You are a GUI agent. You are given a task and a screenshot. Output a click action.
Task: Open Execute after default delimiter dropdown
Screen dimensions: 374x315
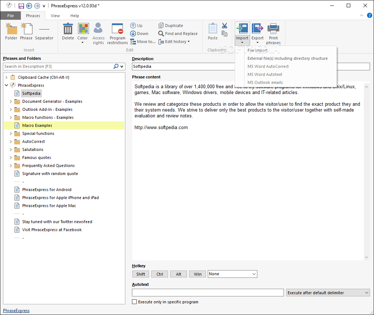click(328, 293)
